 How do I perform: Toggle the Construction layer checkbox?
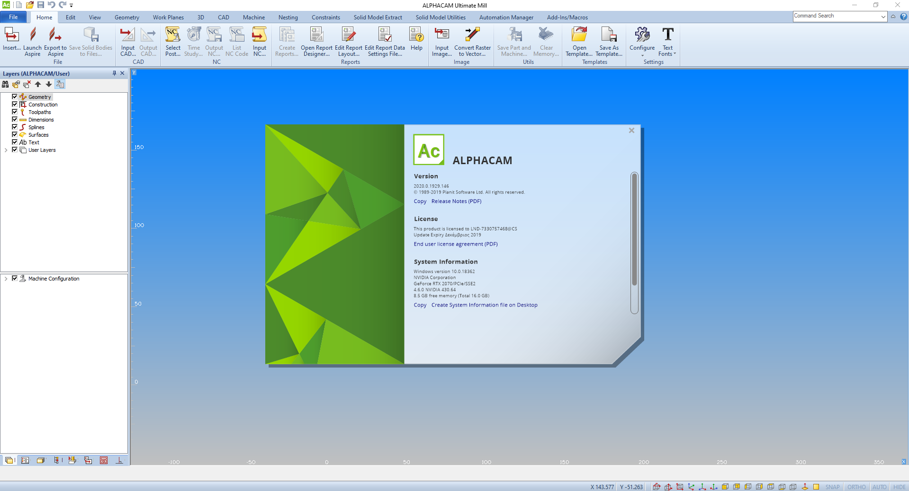point(15,104)
